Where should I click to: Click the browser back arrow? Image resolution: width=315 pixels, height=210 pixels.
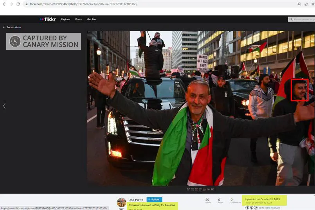click(4, 4)
